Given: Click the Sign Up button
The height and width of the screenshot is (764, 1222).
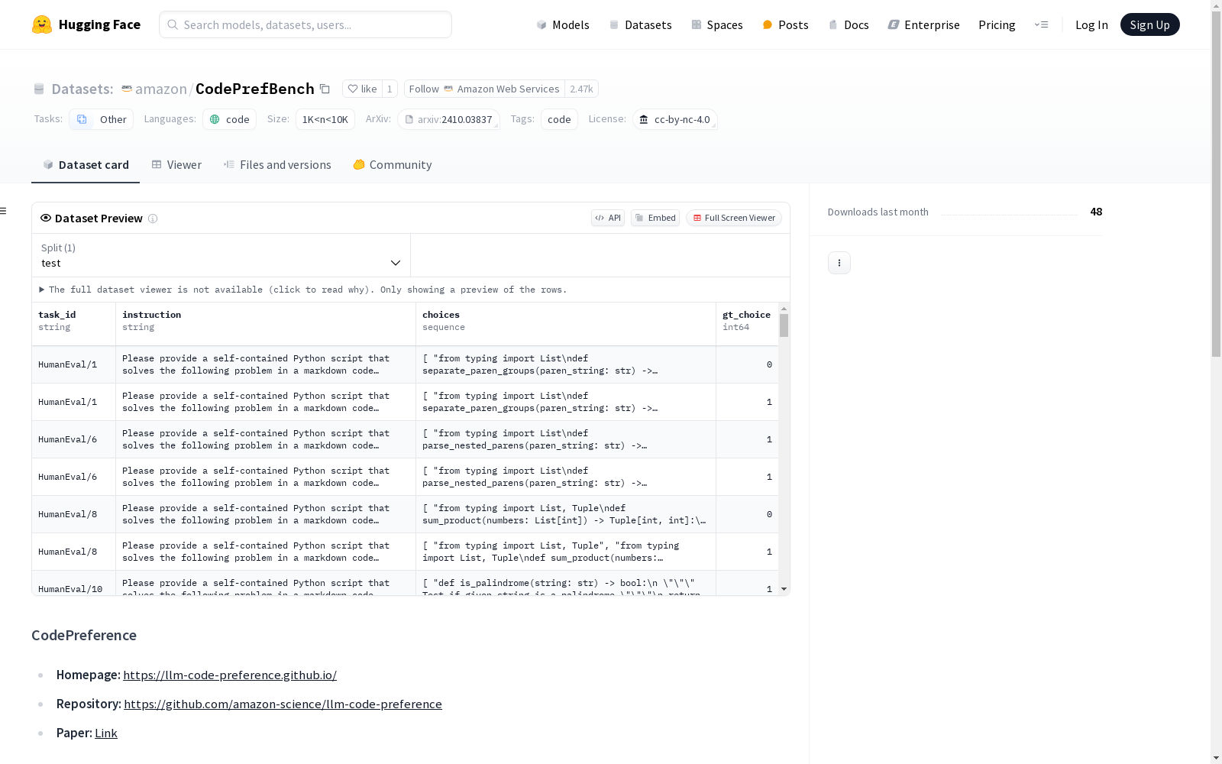Looking at the screenshot, I should tap(1149, 24).
